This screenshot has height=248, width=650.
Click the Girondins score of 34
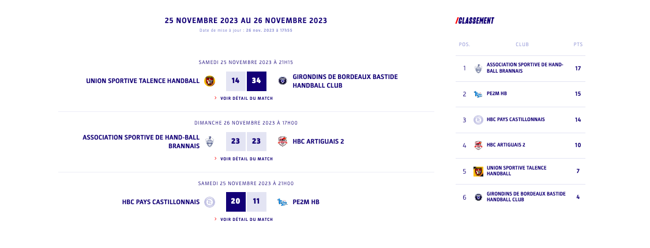[x=256, y=81]
